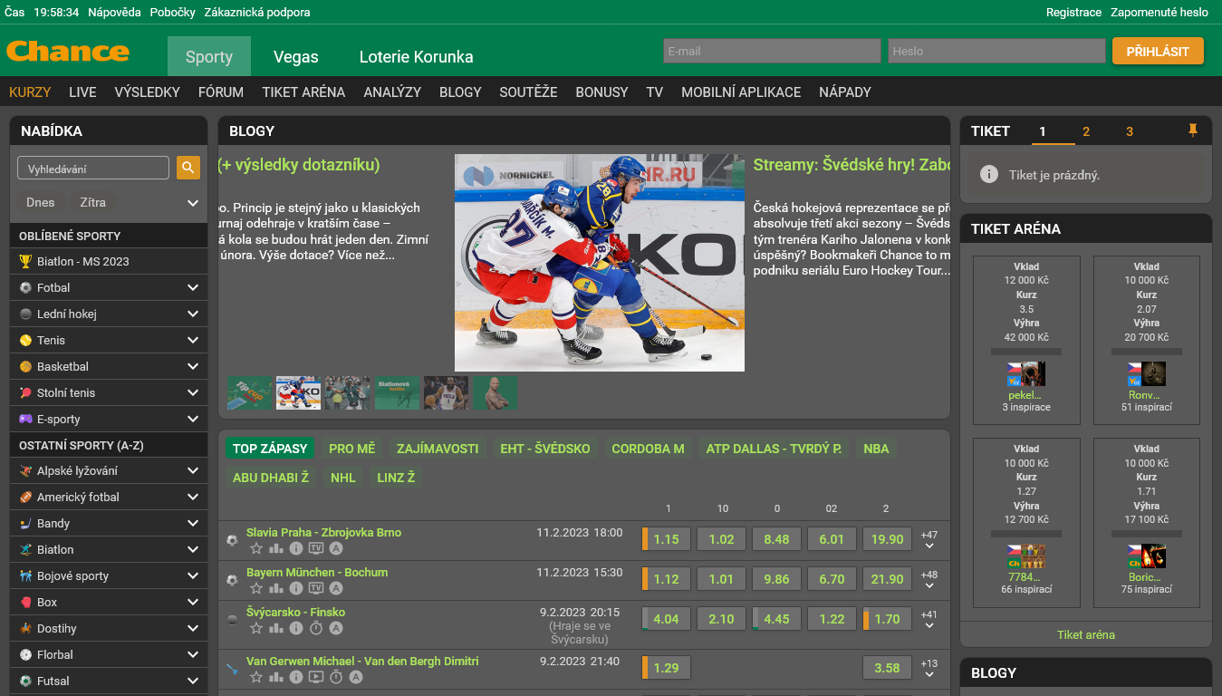Click trophy icon next to Biatlon - MS 2023
Screen dimensions: 1222x696
[25, 261]
